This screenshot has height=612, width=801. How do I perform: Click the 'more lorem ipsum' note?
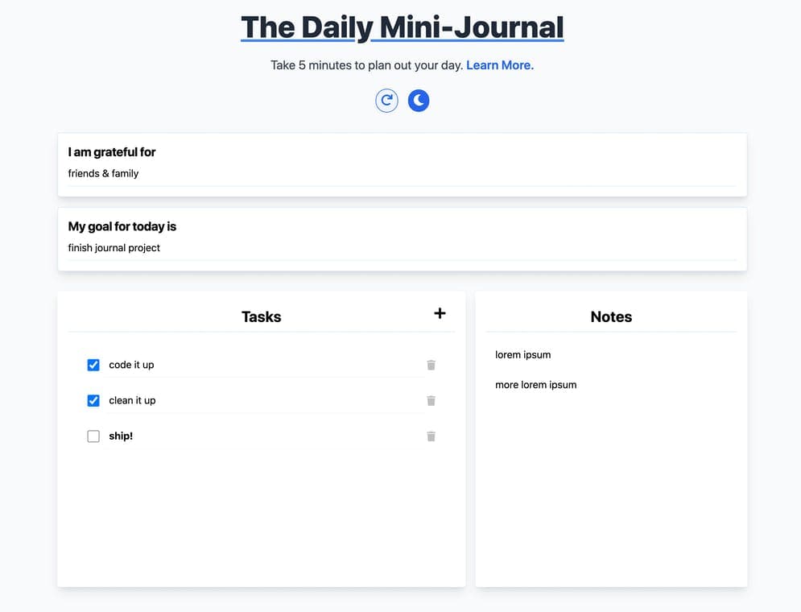535,384
